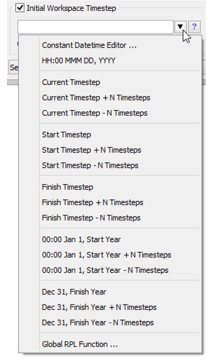Choose 00:00 Jan 1, Start Year + N Timesteps
The height and width of the screenshot is (361, 208).
[x=107, y=255]
